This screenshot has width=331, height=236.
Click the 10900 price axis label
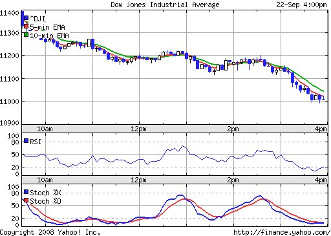pyautogui.click(x=10, y=123)
